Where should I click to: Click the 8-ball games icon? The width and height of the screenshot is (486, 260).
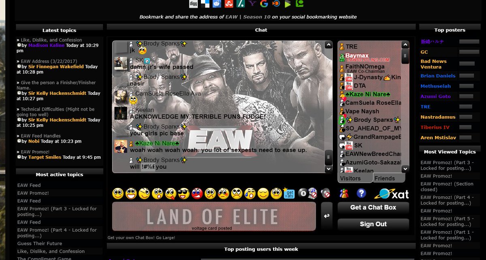[303, 194]
